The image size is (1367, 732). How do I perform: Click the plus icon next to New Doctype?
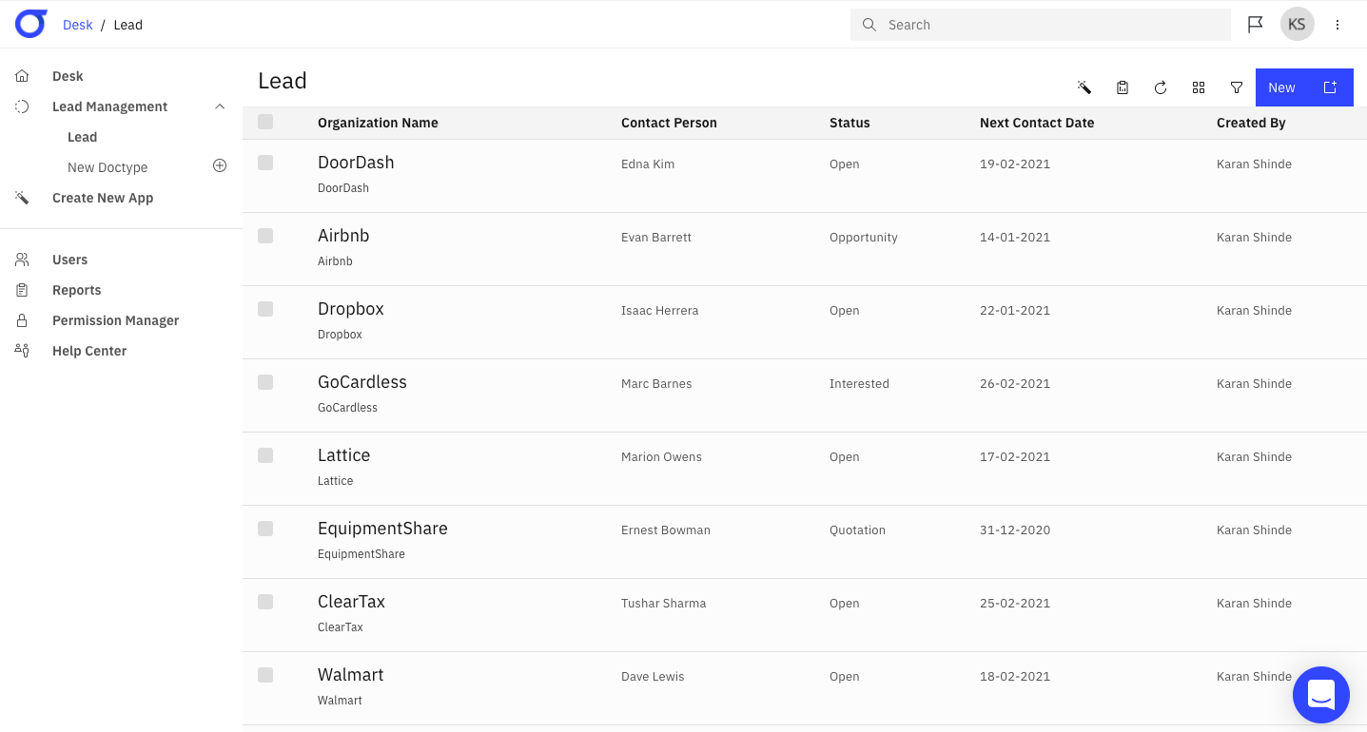tap(220, 165)
